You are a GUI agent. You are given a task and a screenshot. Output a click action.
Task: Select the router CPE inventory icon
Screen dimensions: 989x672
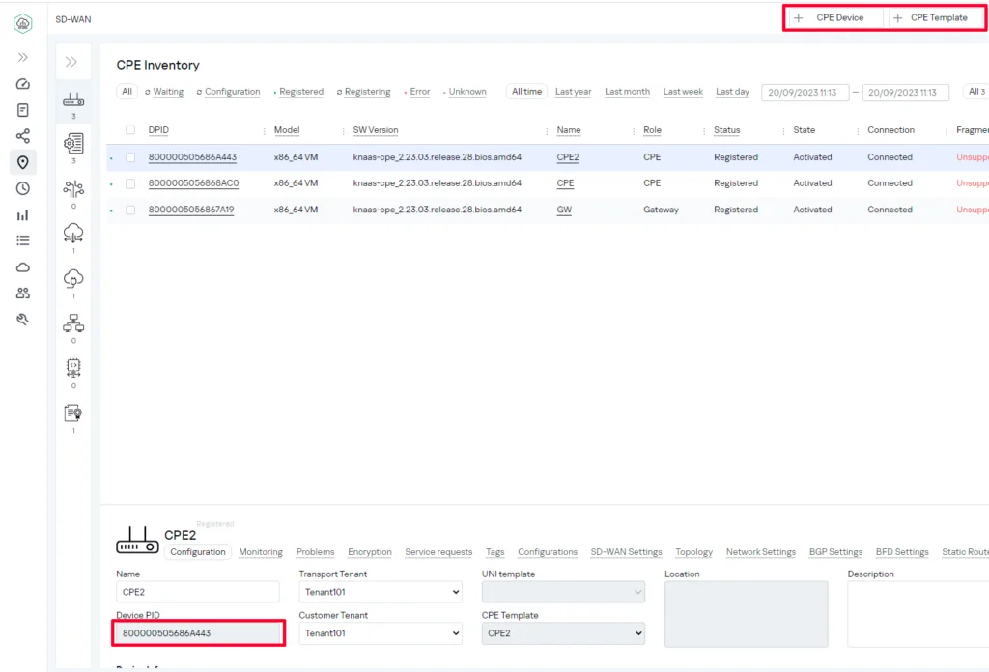coord(73,100)
